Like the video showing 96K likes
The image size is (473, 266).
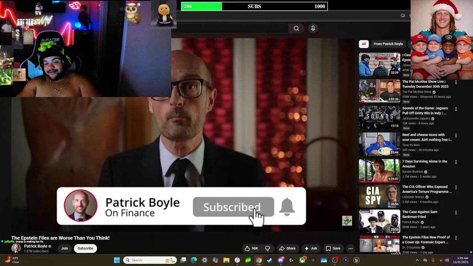click(x=251, y=248)
